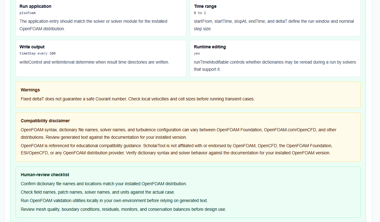Select the '0 to 1' time range value

coord(200,13)
